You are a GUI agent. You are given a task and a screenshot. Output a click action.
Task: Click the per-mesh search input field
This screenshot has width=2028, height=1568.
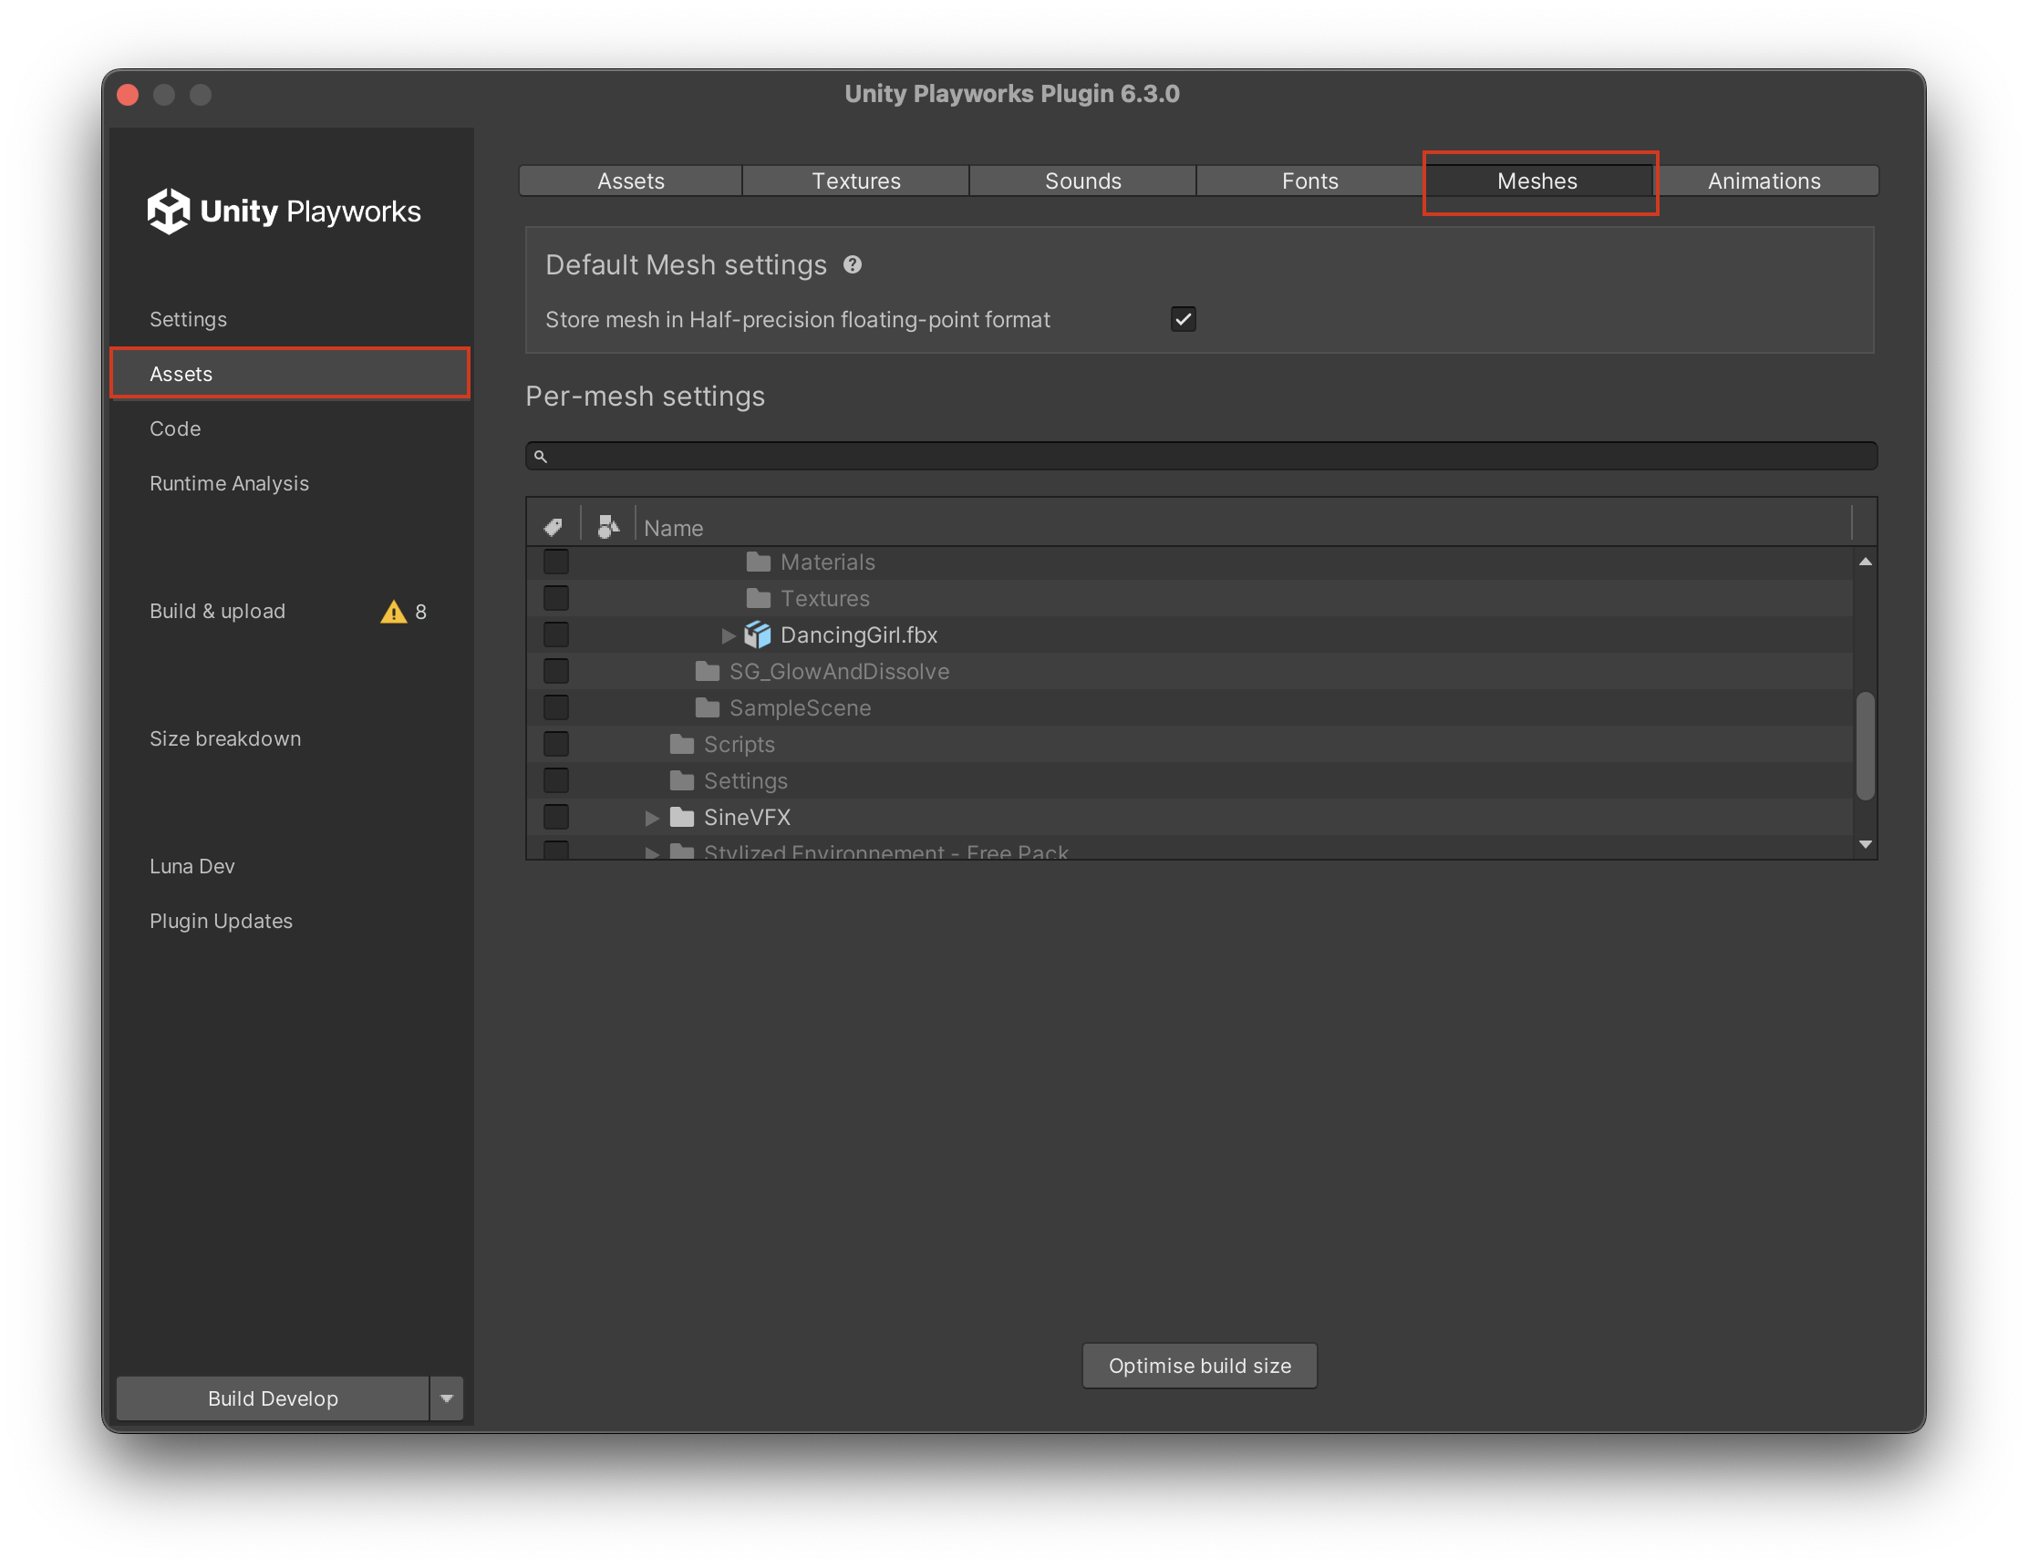1201,456
